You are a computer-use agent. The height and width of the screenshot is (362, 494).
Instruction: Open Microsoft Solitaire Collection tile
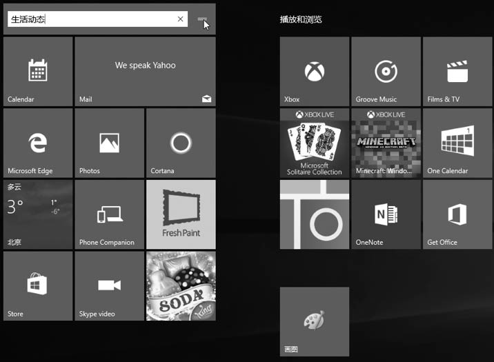[x=315, y=143]
